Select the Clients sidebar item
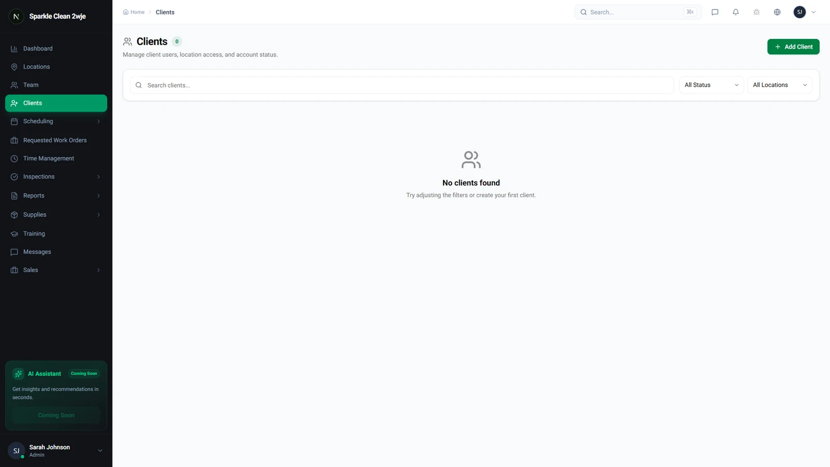The width and height of the screenshot is (830, 467). coord(56,103)
